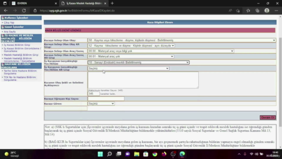Click the Kazaya Uğrayan Kişi Sayısı field

(x=106, y=99)
